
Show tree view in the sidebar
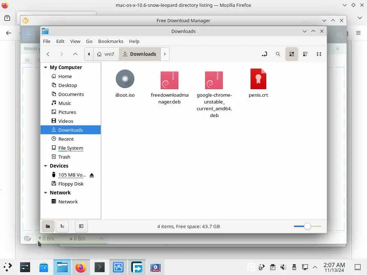(62, 226)
